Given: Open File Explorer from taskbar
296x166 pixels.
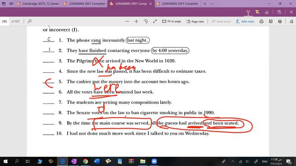Looking at the screenshot, I should pos(143,161).
